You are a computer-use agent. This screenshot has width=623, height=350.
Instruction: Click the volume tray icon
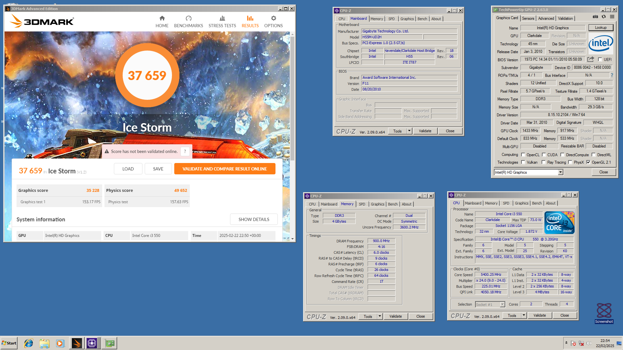click(x=589, y=343)
